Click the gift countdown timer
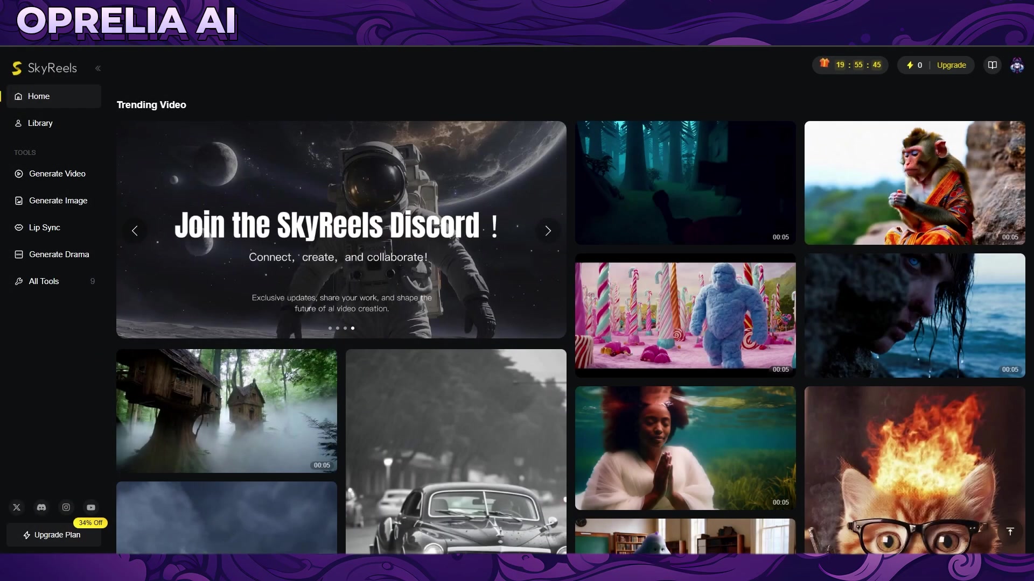Image resolution: width=1034 pixels, height=581 pixels. tap(850, 65)
